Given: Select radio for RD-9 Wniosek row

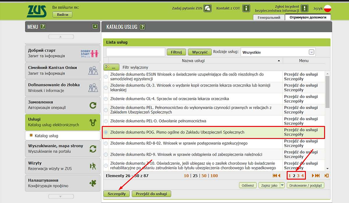Looking at the screenshot, I should 106,154.
